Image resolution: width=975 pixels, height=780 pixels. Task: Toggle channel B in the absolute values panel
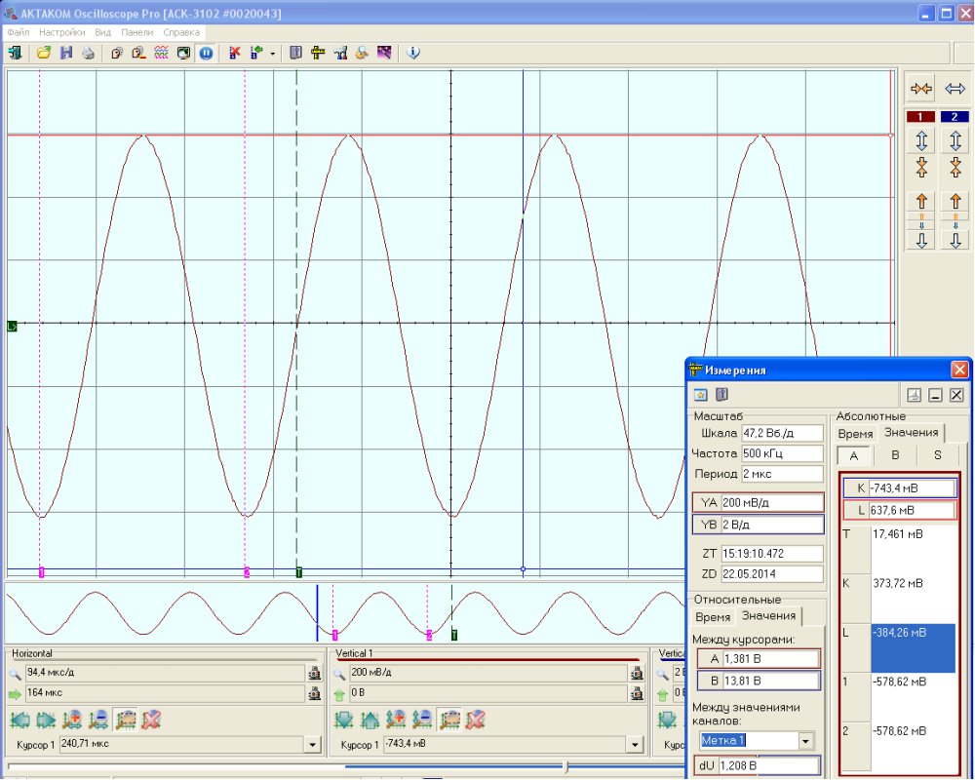tap(895, 455)
